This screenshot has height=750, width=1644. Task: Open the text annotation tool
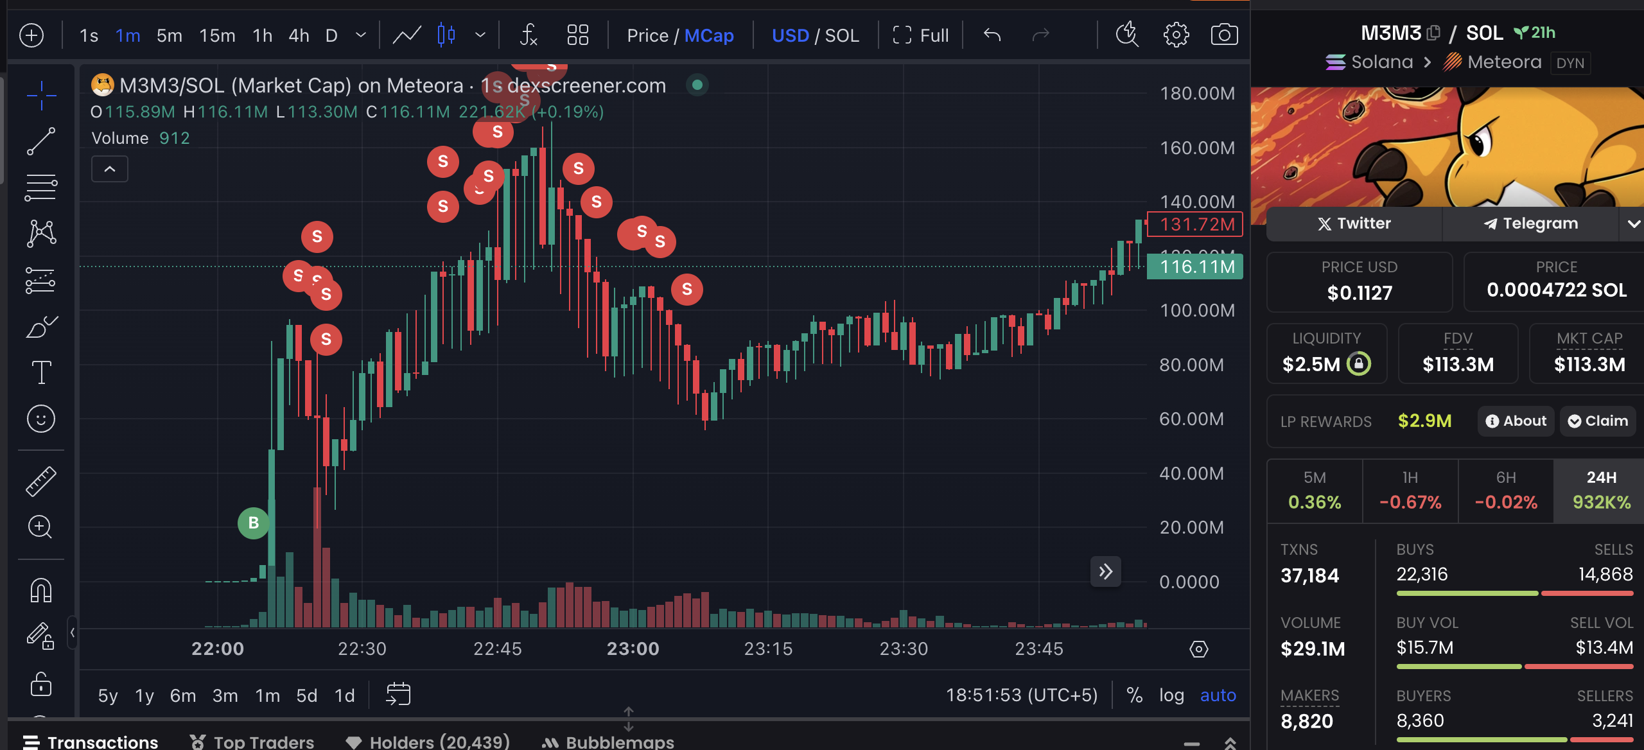point(41,372)
